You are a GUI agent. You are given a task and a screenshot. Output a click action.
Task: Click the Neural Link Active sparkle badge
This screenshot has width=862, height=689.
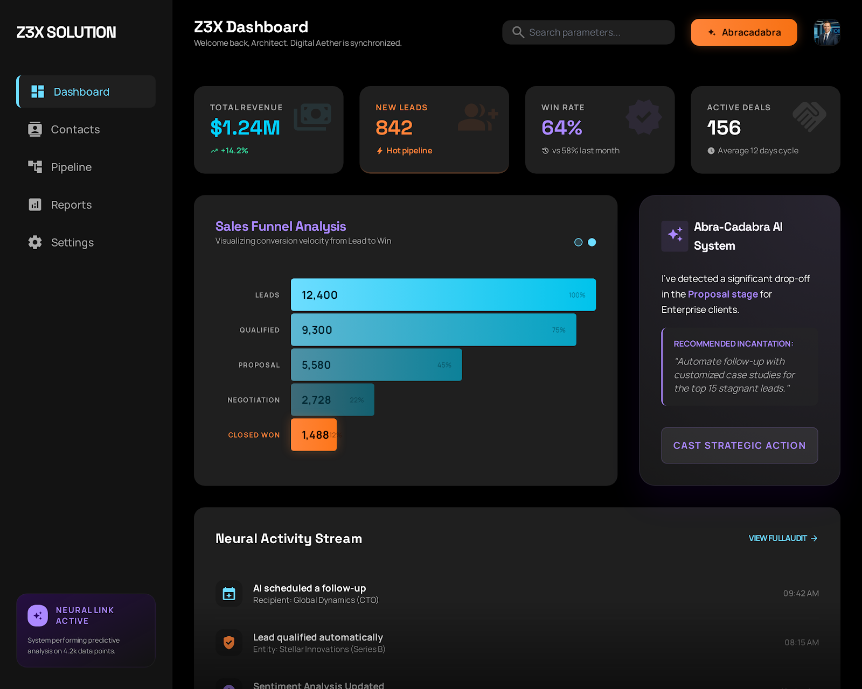pos(37,615)
